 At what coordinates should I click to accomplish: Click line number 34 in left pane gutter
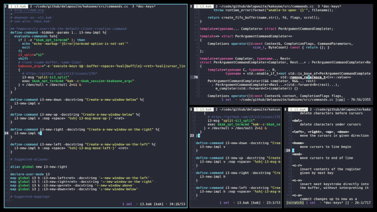(x=7, y=133)
